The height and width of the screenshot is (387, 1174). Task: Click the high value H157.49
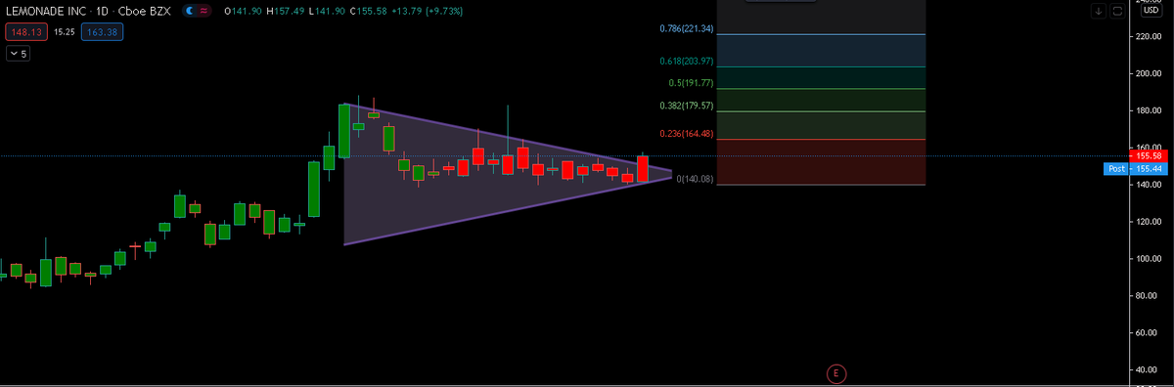pos(285,11)
